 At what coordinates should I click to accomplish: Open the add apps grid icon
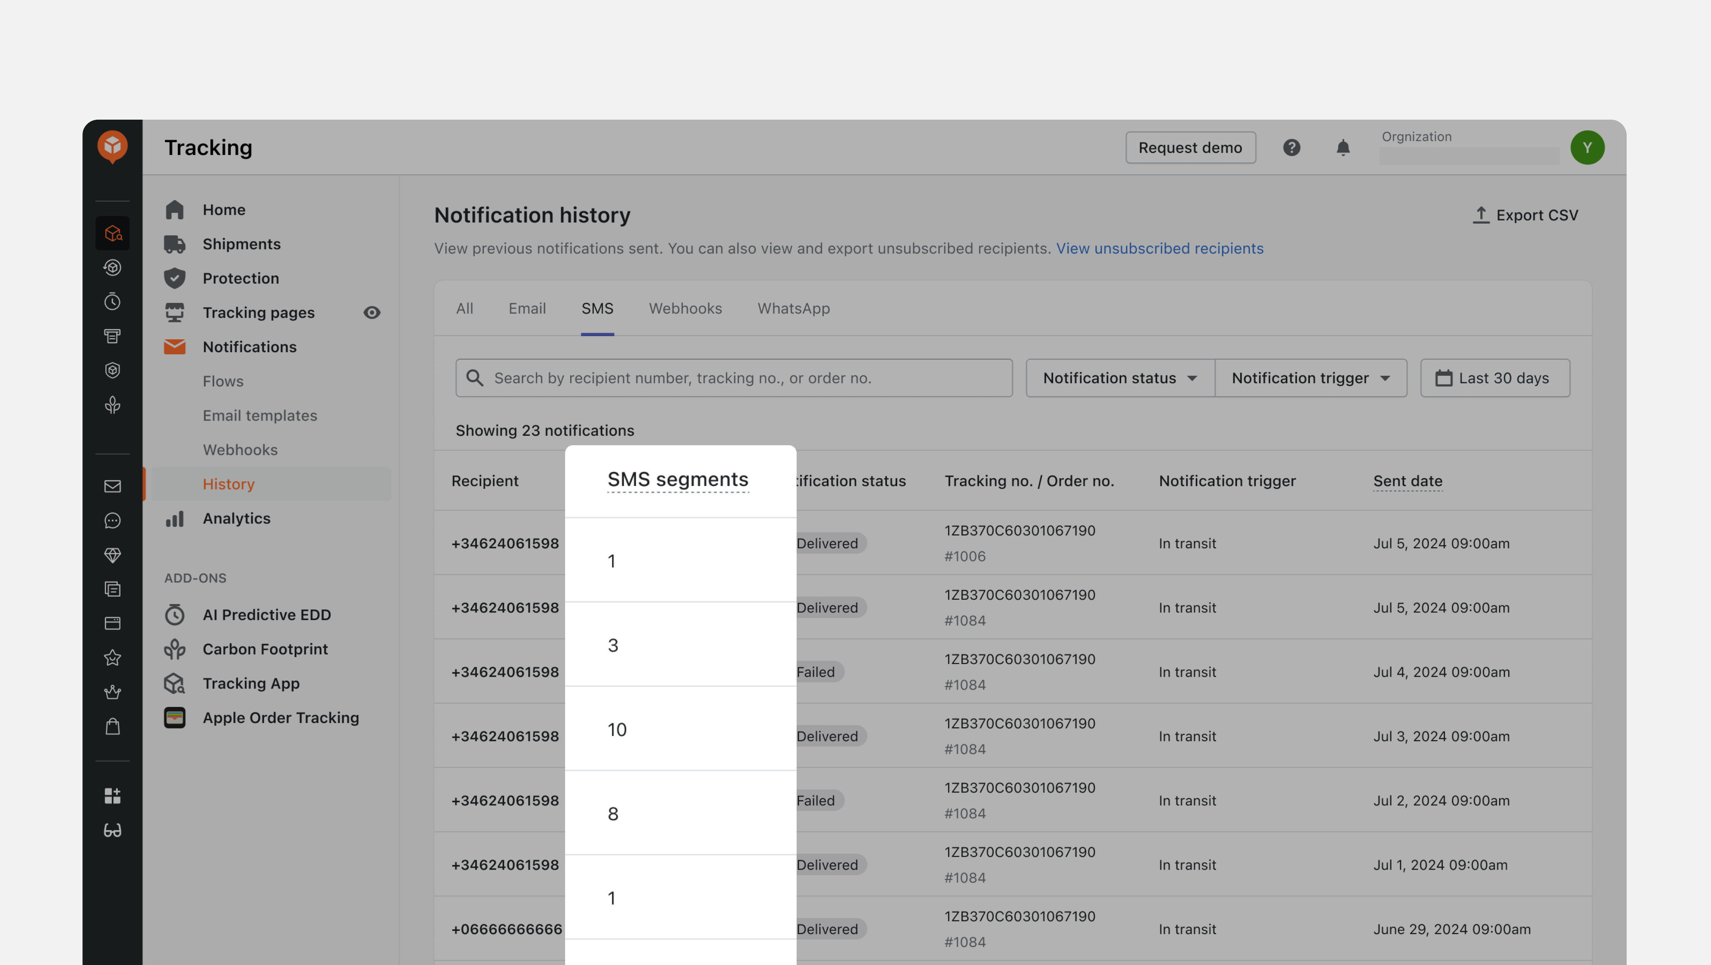tap(112, 796)
